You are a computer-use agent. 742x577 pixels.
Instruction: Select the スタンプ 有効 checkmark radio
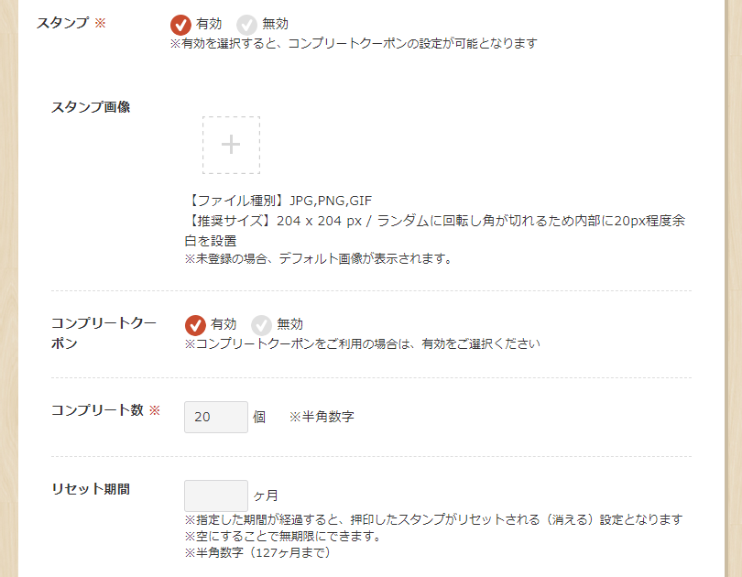click(180, 25)
